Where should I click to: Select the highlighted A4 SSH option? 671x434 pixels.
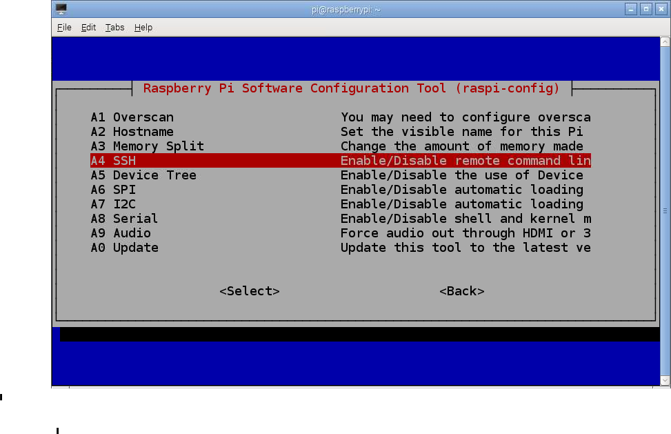point(341,161)
